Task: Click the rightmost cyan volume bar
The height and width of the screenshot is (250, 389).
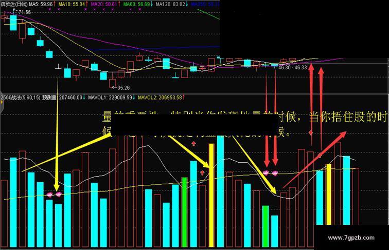Action: pos(347,190)
